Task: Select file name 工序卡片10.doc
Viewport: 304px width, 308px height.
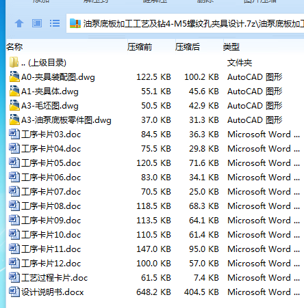Action: [x=51, y=235]
